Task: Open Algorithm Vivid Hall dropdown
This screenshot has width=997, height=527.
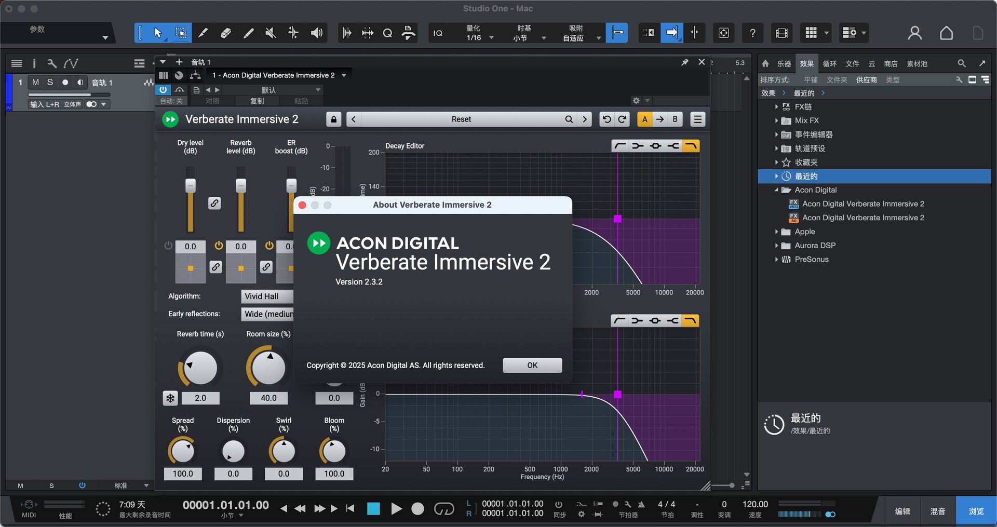Action: [267, 296]
